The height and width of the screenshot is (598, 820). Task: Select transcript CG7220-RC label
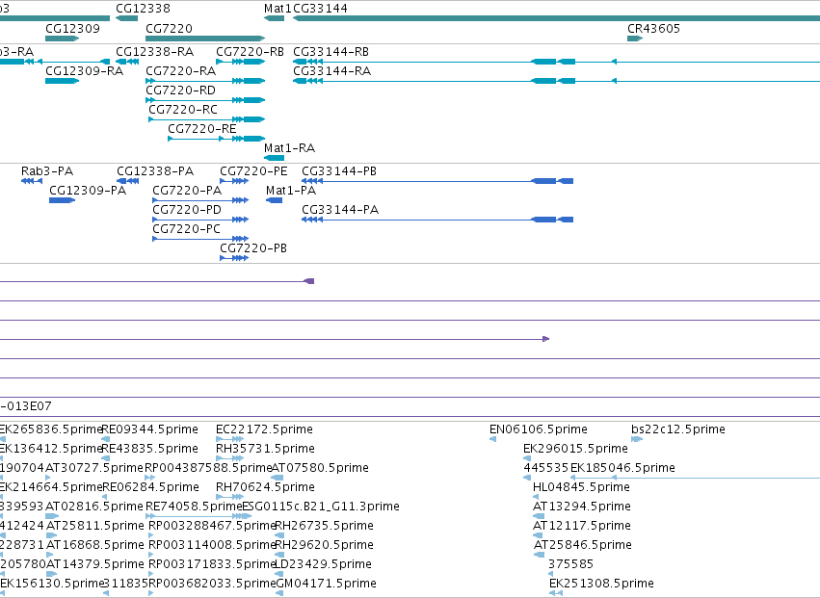pyautogui.click(x=183, y=109)
